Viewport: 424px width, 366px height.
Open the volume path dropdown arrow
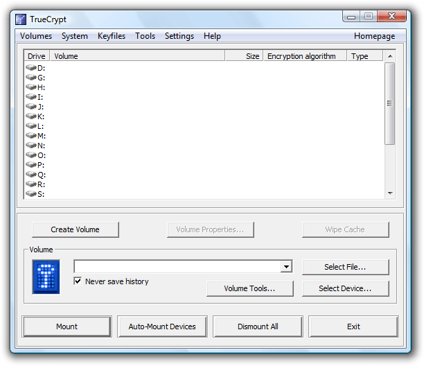(x=286, y=267)
